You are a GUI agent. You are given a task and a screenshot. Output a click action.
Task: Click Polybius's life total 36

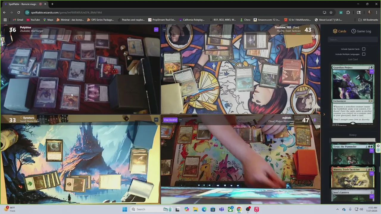(13, 30)
